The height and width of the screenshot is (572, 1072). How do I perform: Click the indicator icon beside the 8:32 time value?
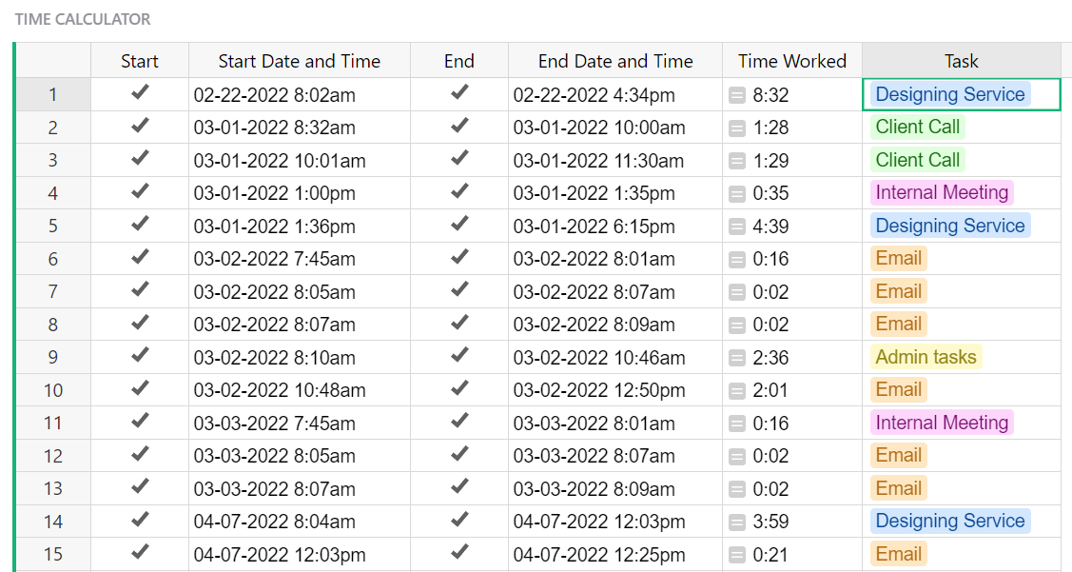(736, 94)
